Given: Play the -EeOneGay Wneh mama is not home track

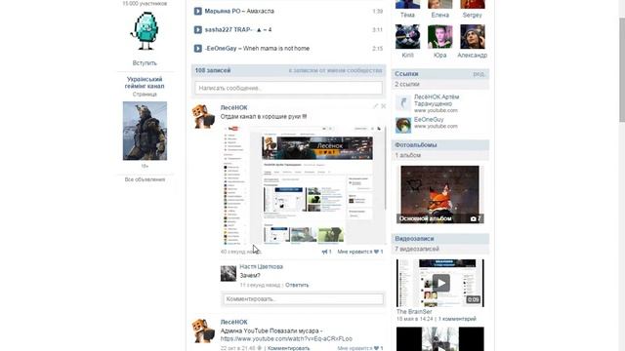Looking at the screenshot, I should [x=197, y=49].
